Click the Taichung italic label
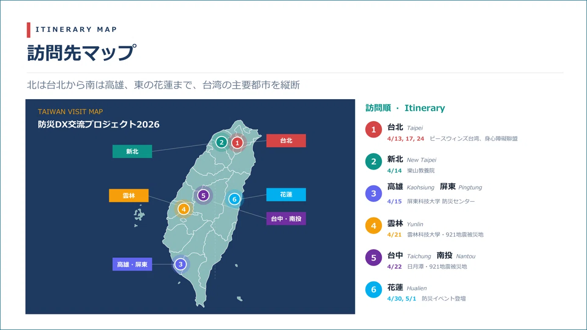 coord(419,256)
